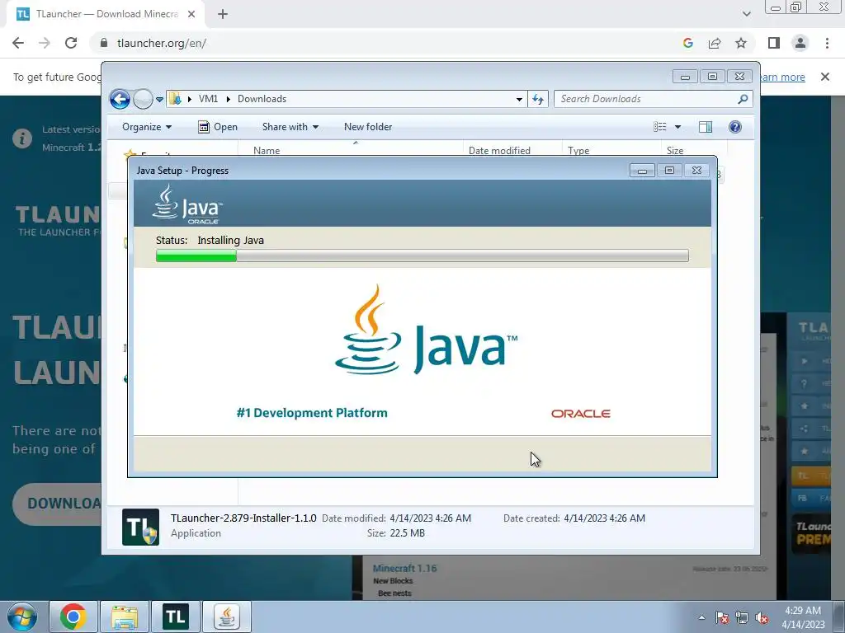Switch to TLauncher installer in taskbar
This screenshot has width=845, height=633.
coord(176,617)
